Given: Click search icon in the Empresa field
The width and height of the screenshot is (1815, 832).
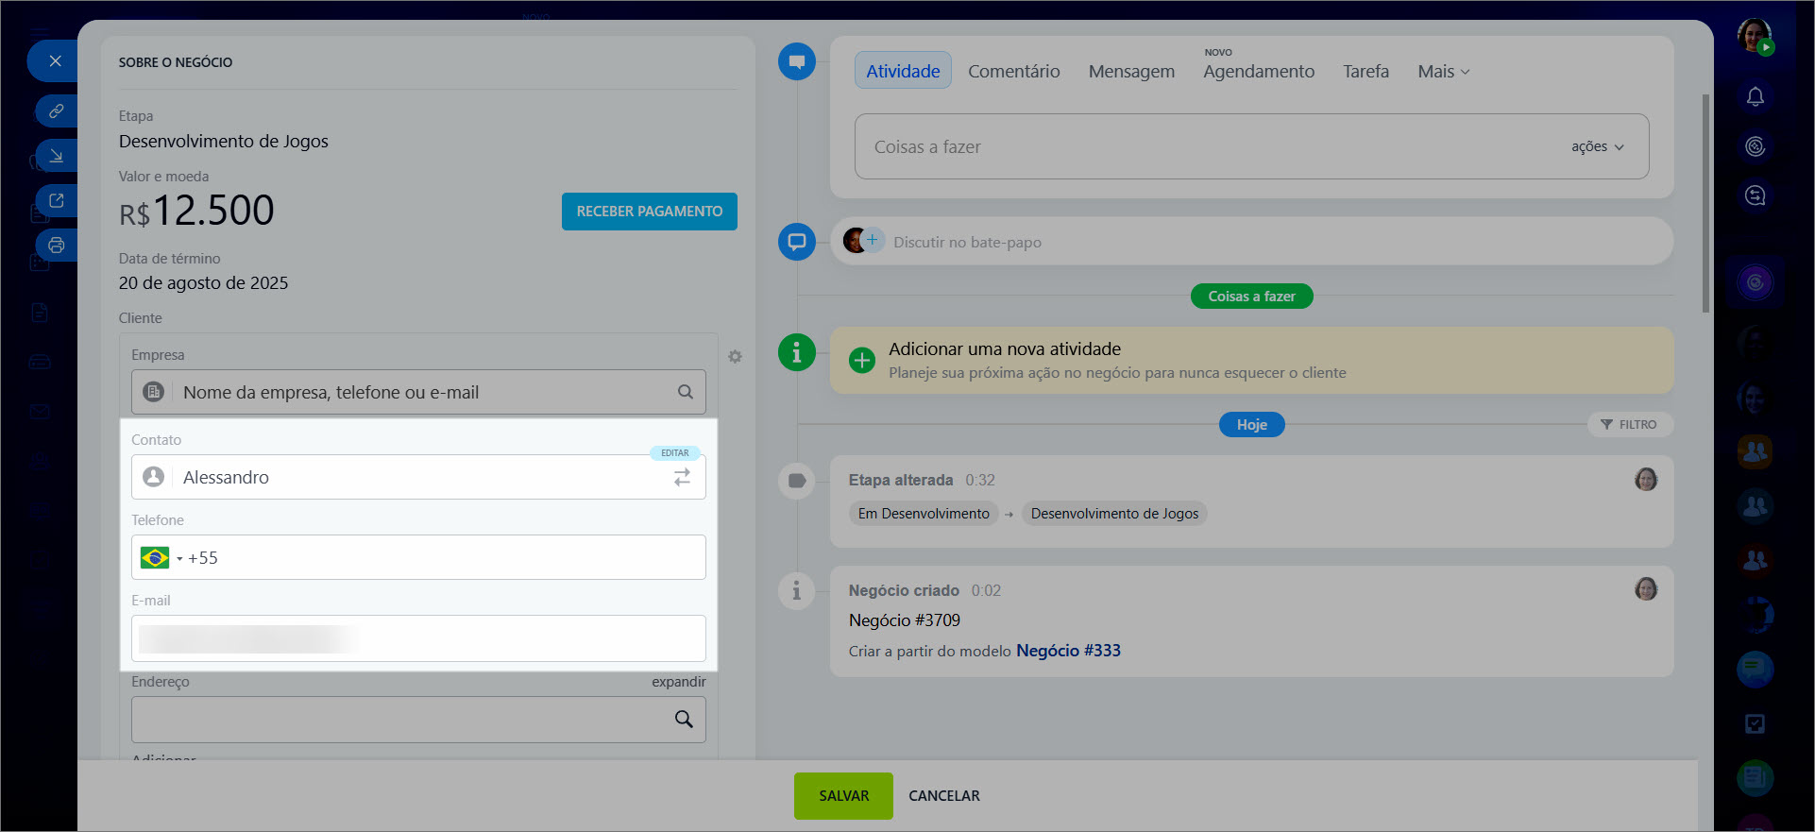Looking at the screenshot, I should point(686,392).
